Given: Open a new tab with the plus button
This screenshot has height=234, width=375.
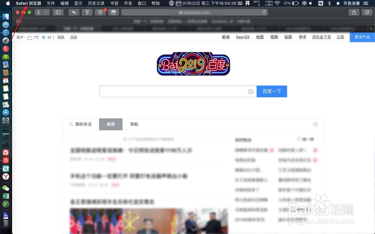Looking at the screenshot, I should [371, 29].
